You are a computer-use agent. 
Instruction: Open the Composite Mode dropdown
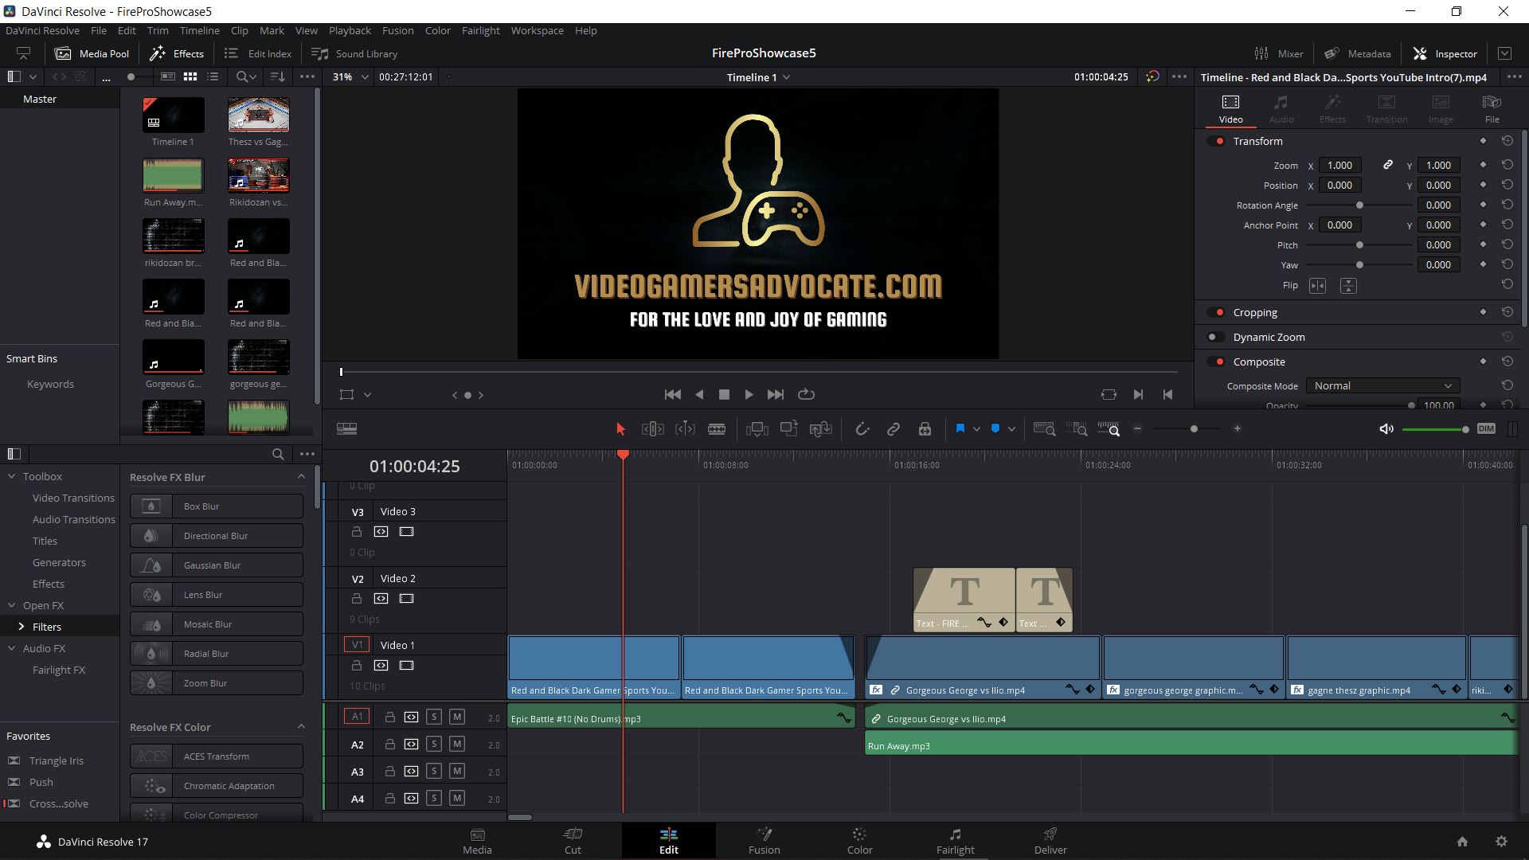(x=1382, y=385)
